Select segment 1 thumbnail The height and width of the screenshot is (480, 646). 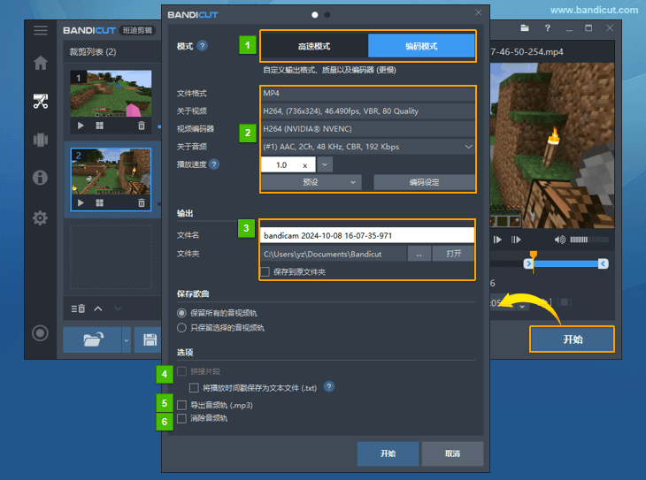(x=111, y=94)
